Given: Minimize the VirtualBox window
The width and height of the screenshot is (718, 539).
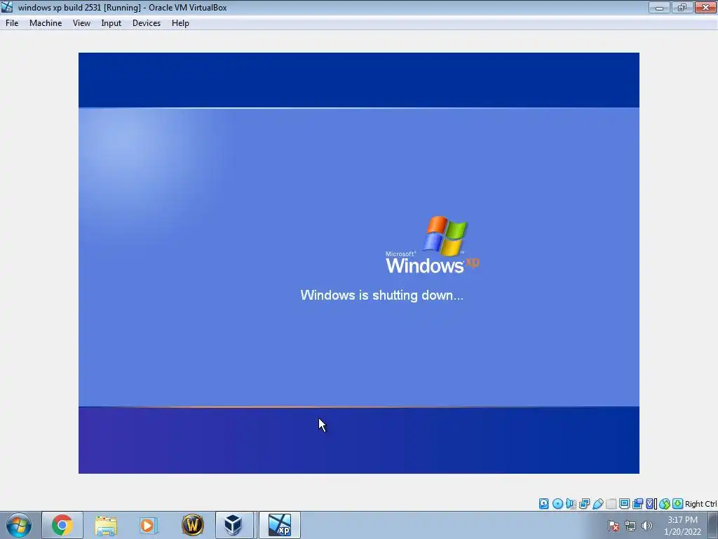Looking at the screenshot, I should point(659,7).
